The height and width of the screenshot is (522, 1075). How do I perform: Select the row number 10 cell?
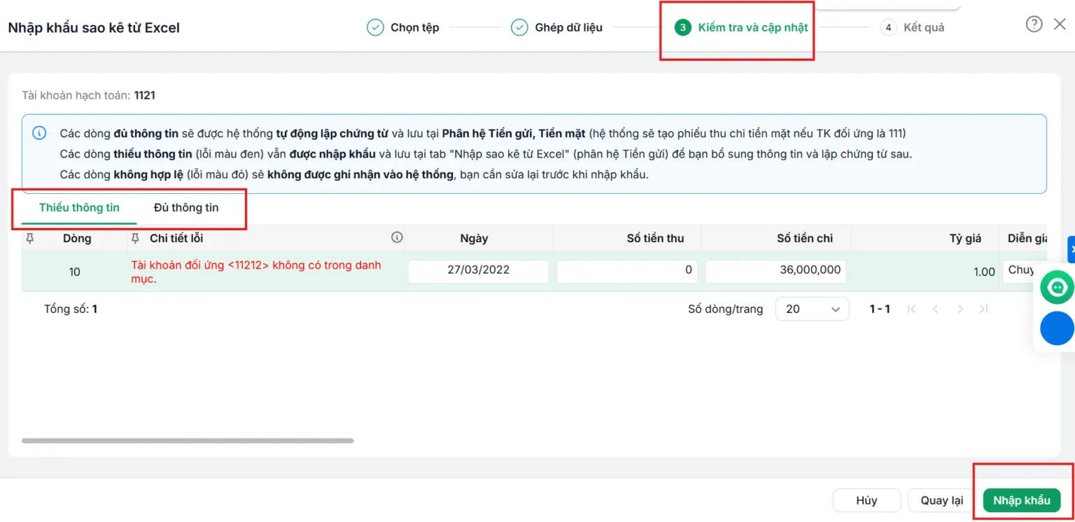pos(75,272)
